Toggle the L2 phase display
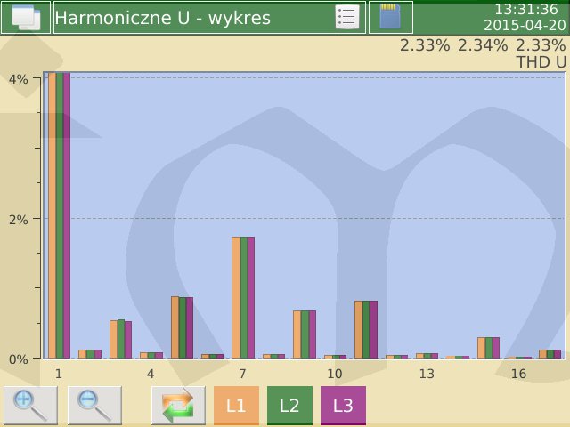This screenshot has height=427, width=570. click(x=289, y=406)
